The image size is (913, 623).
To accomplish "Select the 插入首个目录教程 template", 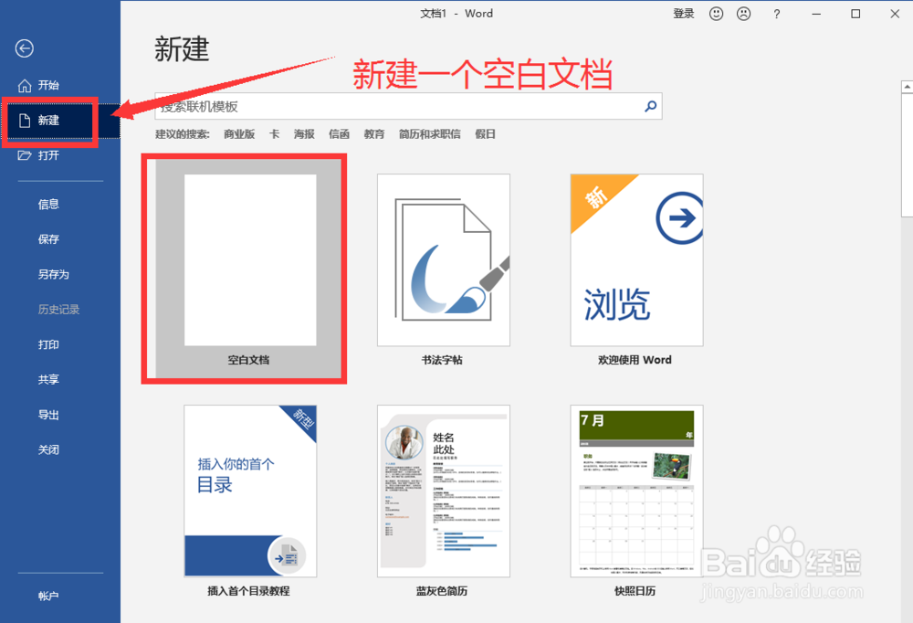I will point(250,491).
